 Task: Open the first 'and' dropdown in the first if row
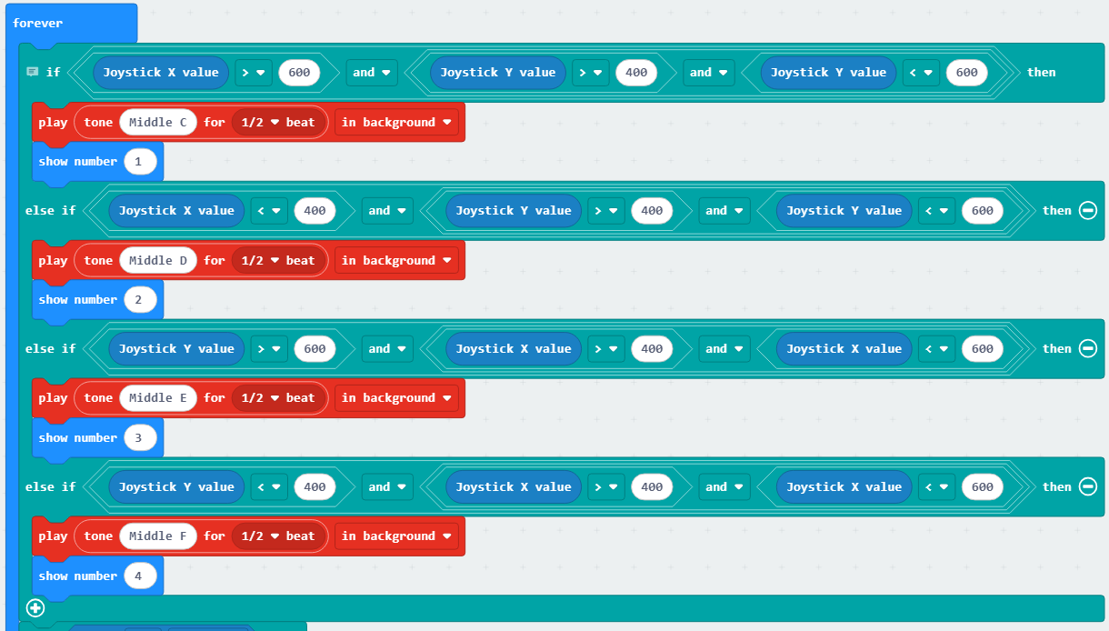click(x=372, y=73)
